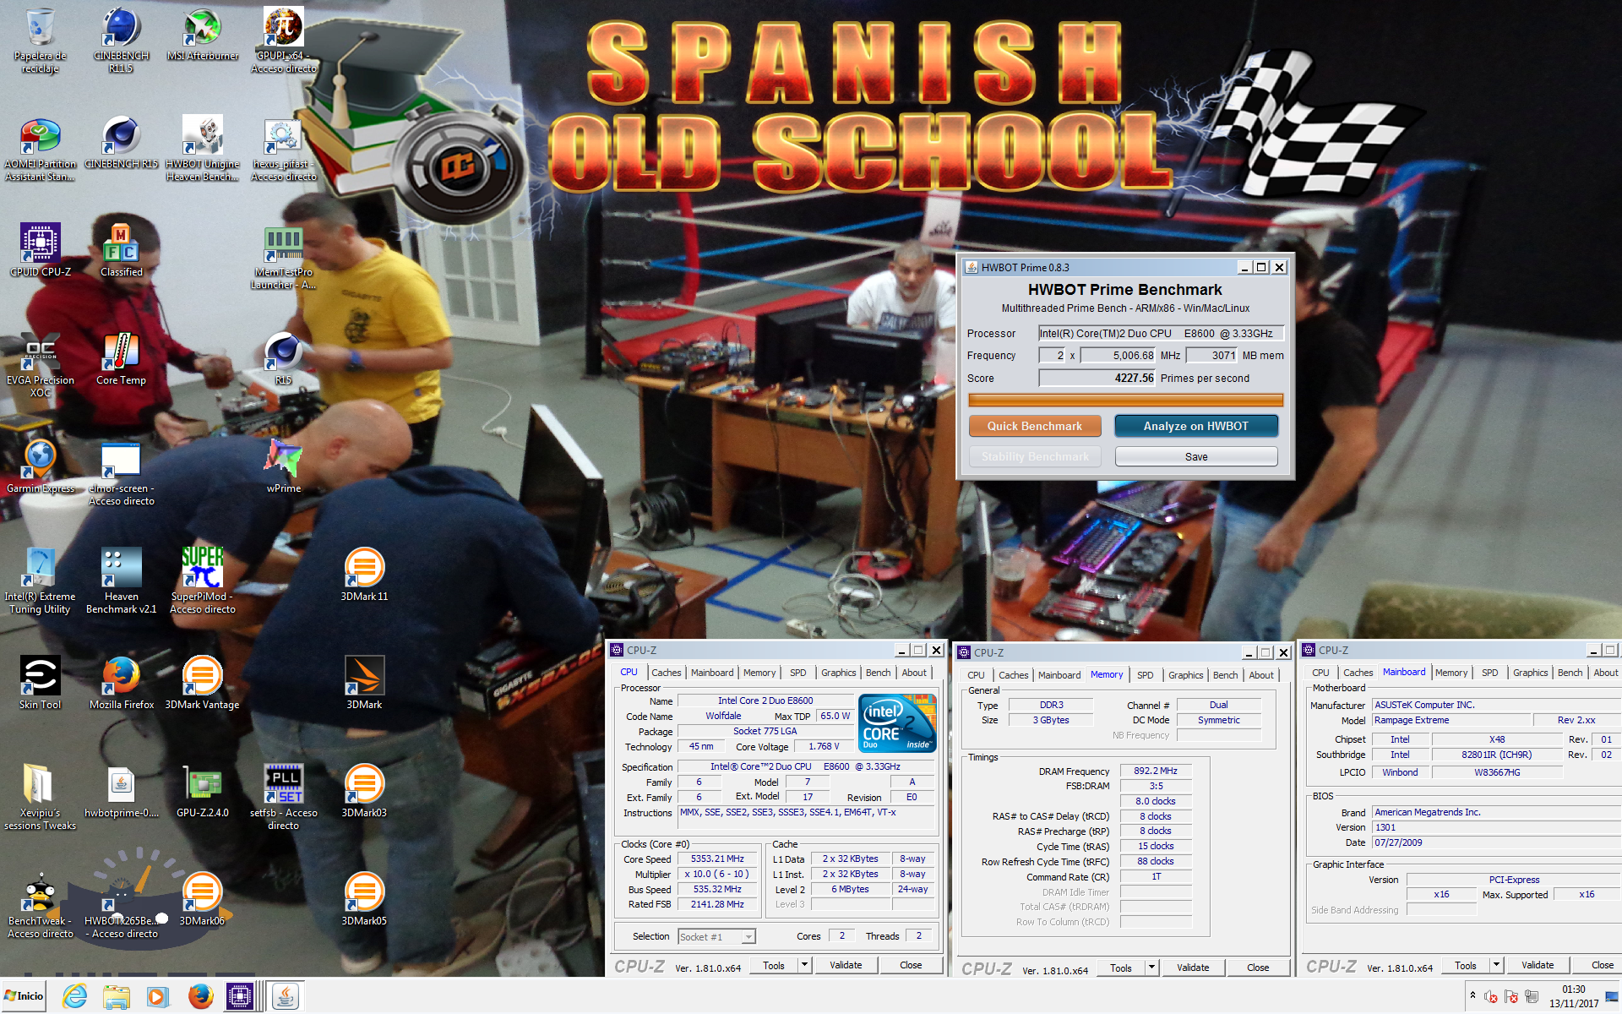Open AOMEI Partition Assistant icon
Viewport: 1622px width, 1014px height.
40,148
